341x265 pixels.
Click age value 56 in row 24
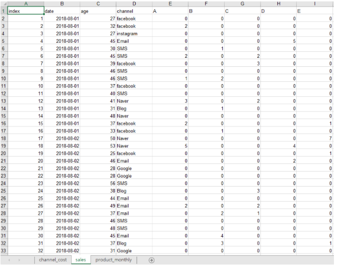tap(98, 183)
